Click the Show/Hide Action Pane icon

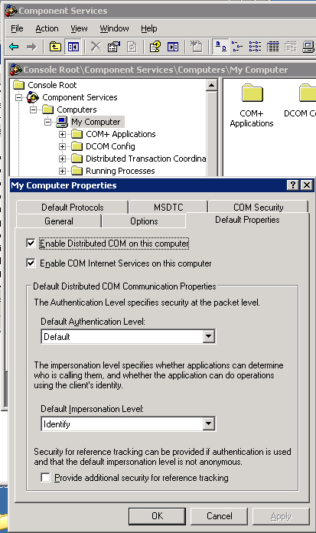point(173,47)
